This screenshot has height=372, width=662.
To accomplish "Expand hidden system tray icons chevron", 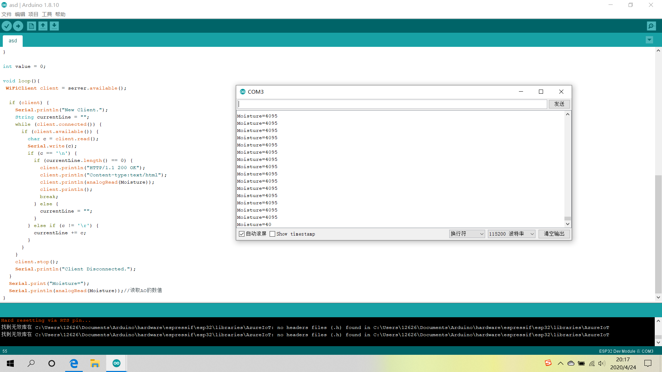I will 561,363.
